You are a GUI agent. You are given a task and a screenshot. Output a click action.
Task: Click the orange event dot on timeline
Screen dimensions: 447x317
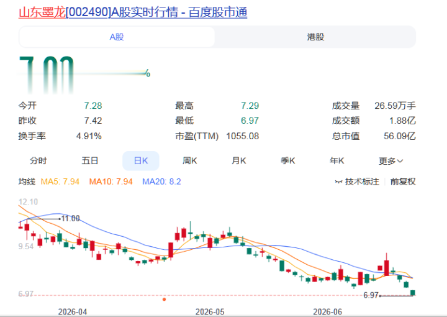[164, 300]
